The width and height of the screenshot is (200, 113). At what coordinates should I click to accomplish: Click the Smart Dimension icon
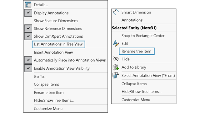tap(116, 12)
